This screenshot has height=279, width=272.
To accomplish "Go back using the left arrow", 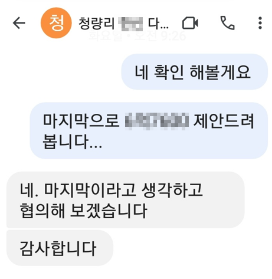I will point(19,23).
